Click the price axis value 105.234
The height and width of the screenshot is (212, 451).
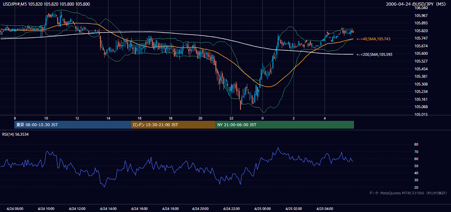[x=421, y=92]
